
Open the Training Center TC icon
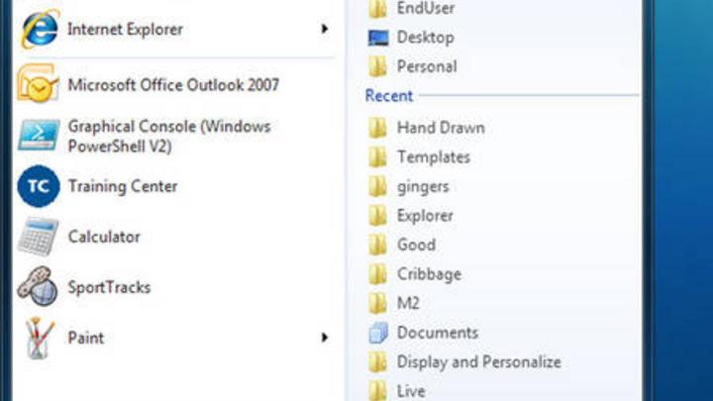coord(38,186)
